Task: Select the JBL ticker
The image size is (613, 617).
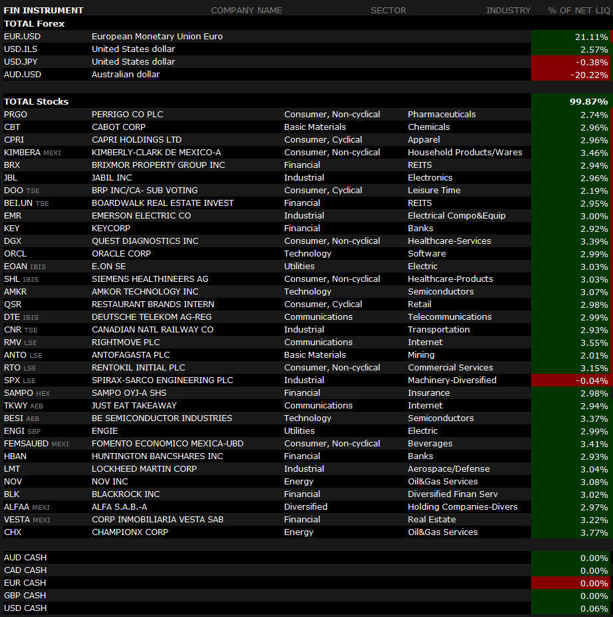Action: click(10, 177)
